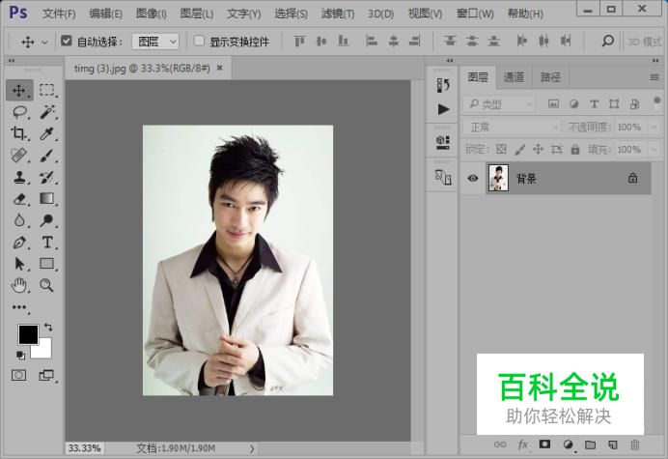Select the Dodge tool
The image size is (668, 459).
(47, 220)
